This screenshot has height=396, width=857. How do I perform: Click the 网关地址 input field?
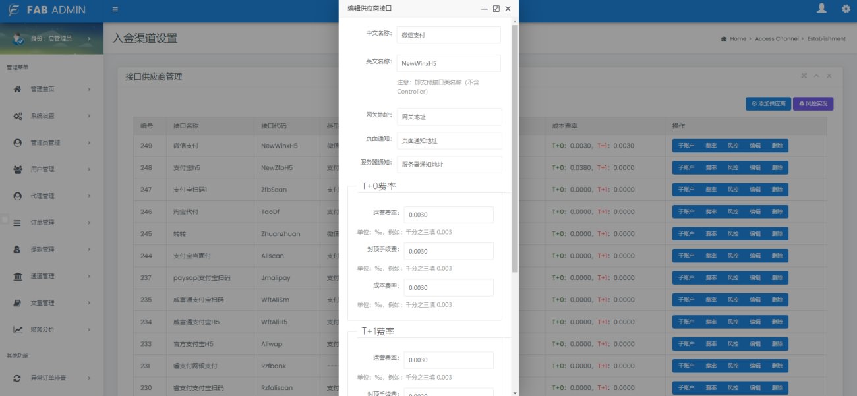tap(450, 117)
